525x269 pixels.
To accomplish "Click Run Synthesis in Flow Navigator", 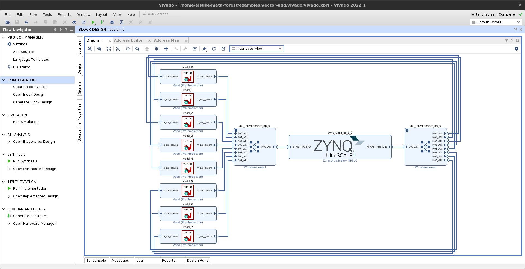I will point(25,161).
